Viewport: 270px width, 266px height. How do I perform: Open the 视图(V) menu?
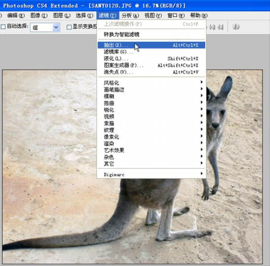pyautogui.click(x=153, y=16)
